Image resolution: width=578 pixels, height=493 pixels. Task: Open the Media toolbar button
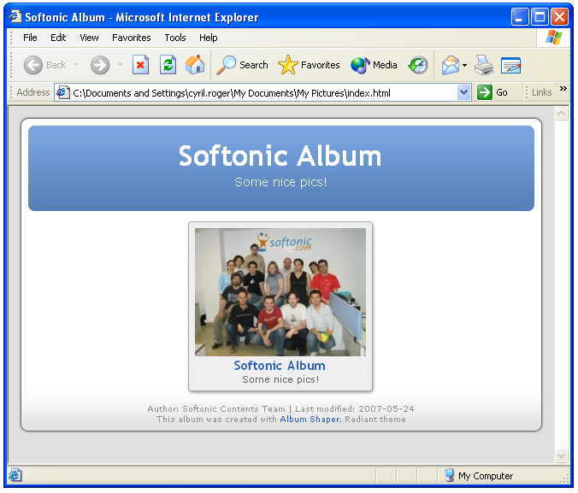(375, 65)
